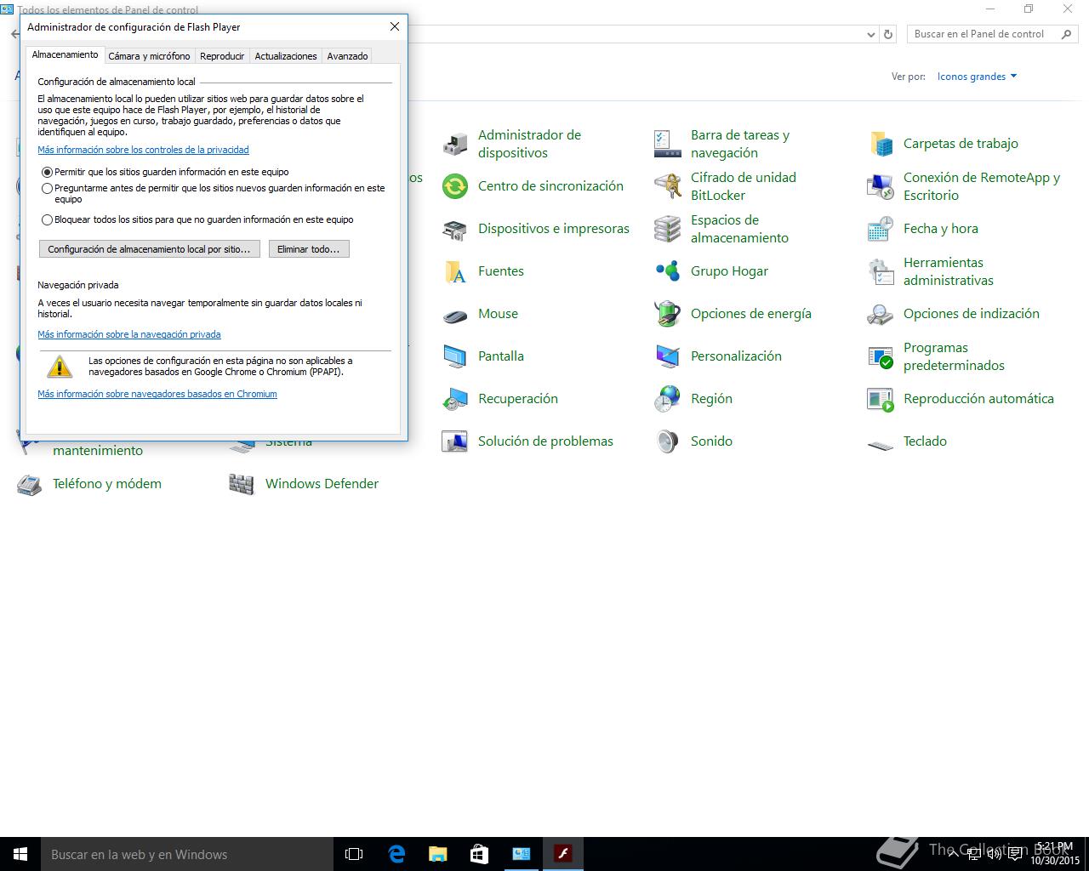Open the Barra de tareas y navegación icon
The image size is (1089, 871).
[668, 144]
